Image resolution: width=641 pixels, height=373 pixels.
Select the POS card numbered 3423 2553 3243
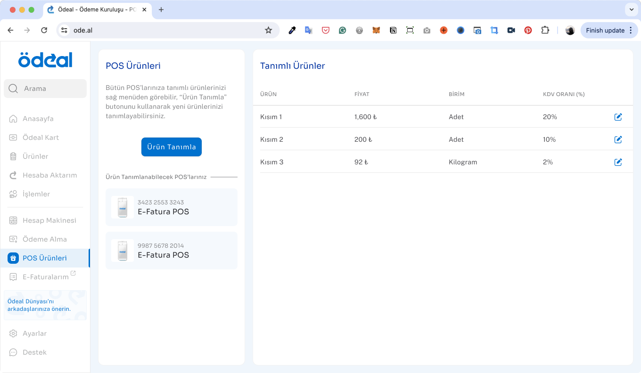click(172, 207)
